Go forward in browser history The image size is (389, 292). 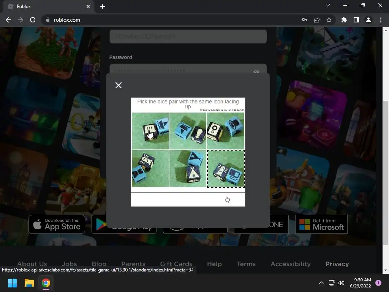[x=21, y=20]
